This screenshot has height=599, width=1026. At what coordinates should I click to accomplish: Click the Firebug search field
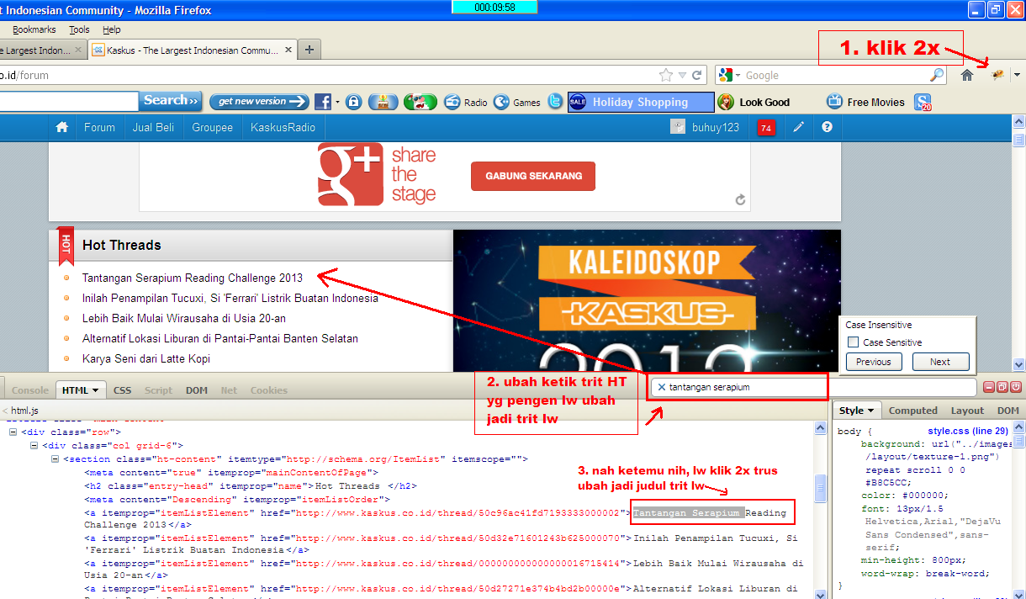[x=812, y=387]
